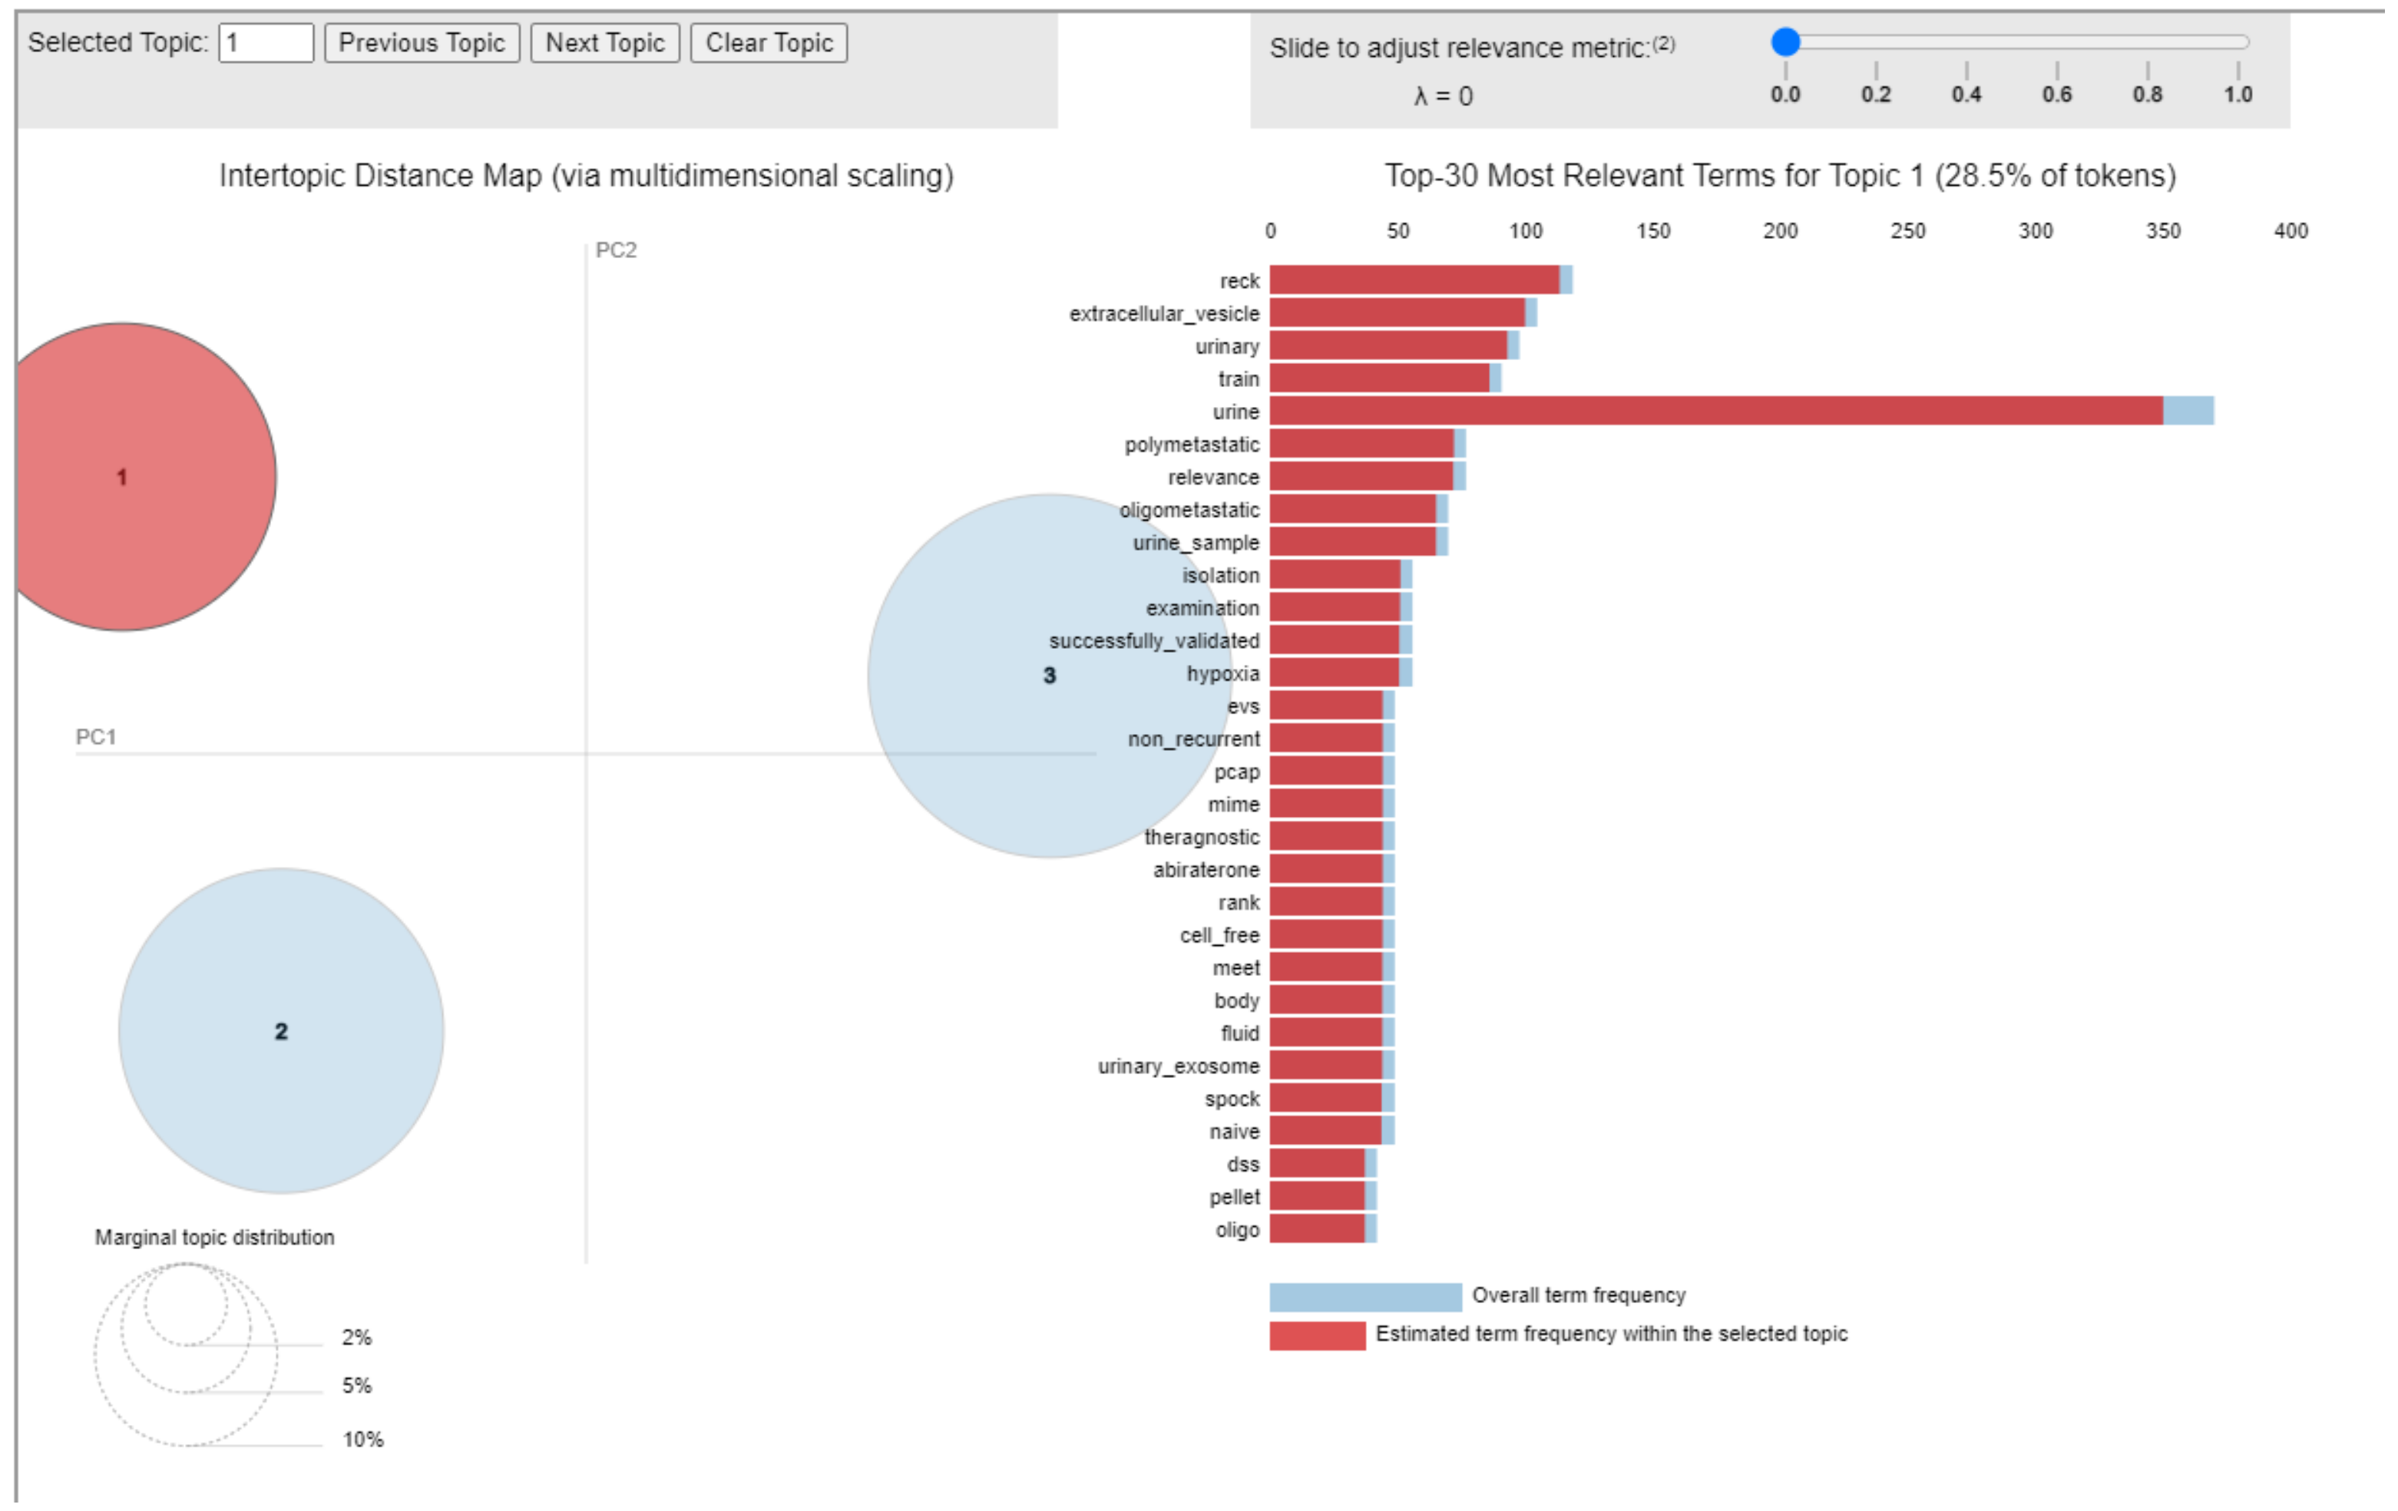Click the 'relevance' term bar
The image size is (2398, 1511).
(x=1361, y=476)
